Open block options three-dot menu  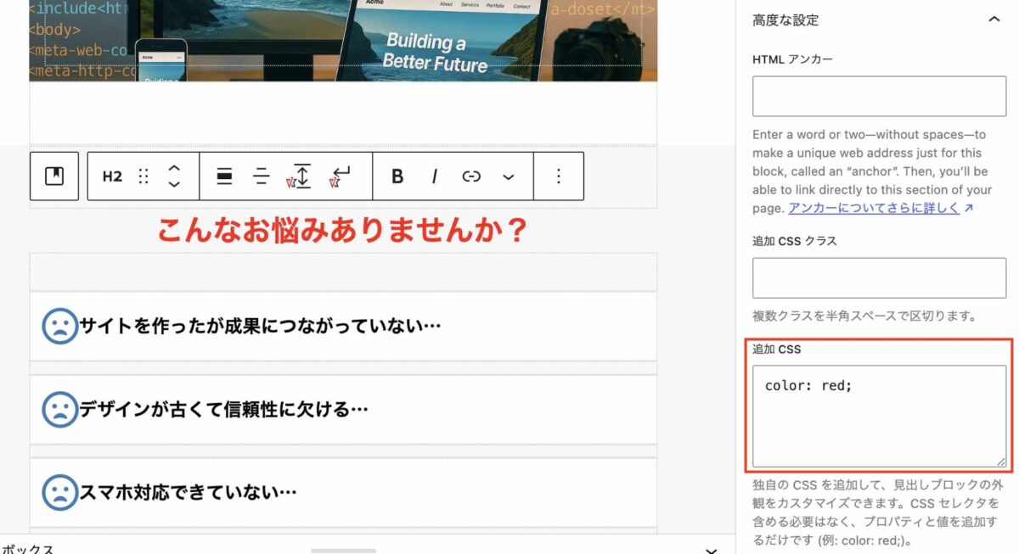[x=558, y=176]
